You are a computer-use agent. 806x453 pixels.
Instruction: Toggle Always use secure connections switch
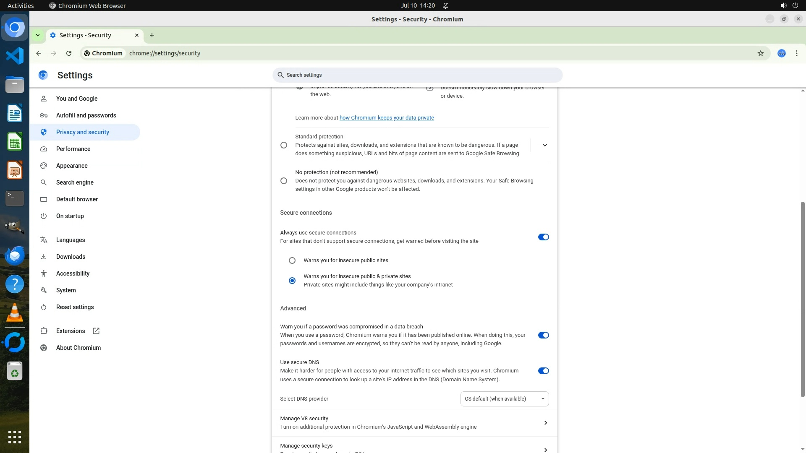[x=543, y=237]
